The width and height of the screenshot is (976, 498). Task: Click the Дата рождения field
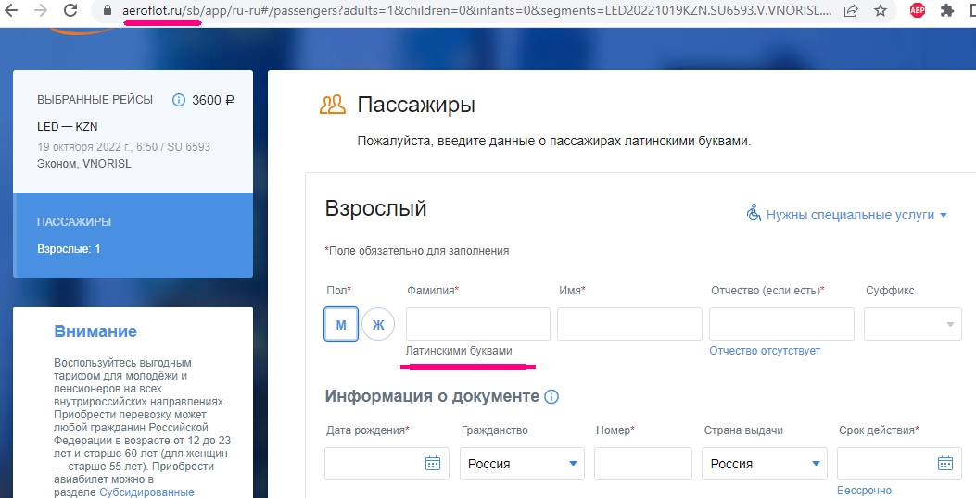[x=387, y=463]
